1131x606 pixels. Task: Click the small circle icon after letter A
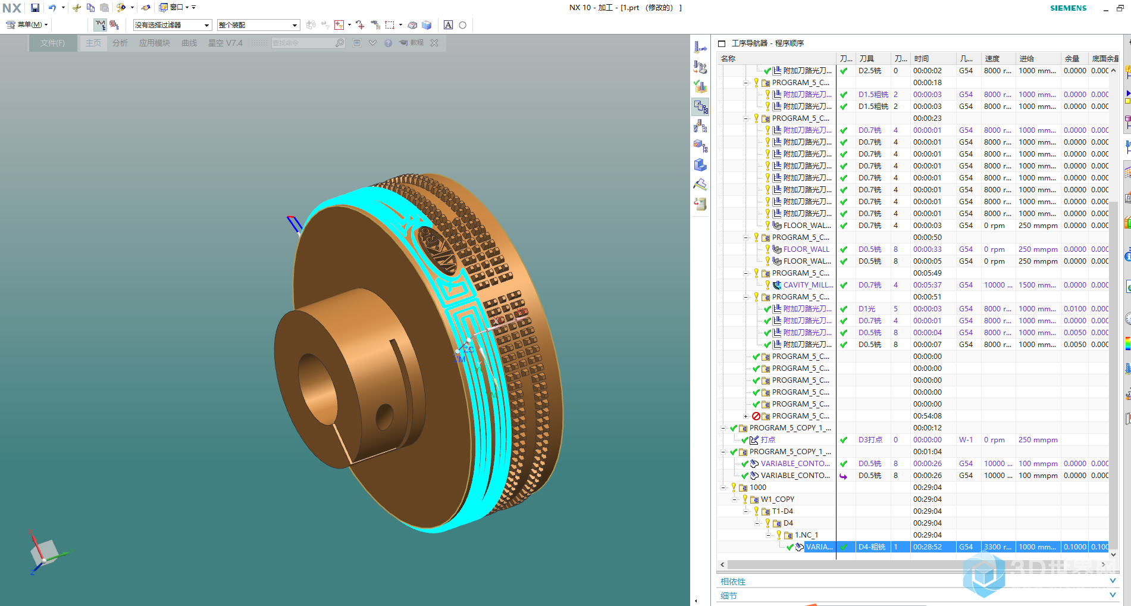coord(463,25)
